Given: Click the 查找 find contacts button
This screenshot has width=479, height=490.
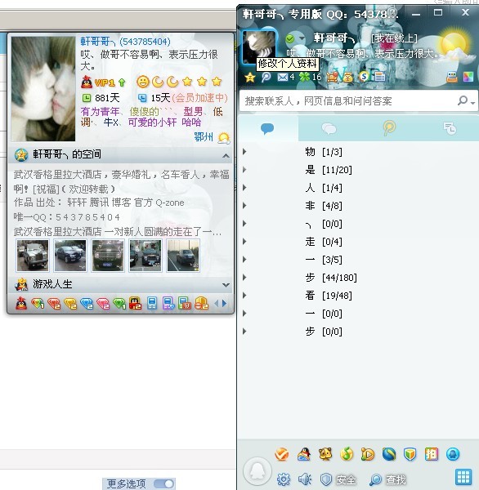Looking at the screenshot, I should (387, 479).
